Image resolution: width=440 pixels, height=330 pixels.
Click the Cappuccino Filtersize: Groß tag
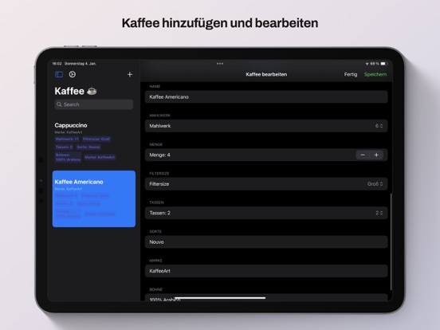pyautogui.click(x=96, y=139)
